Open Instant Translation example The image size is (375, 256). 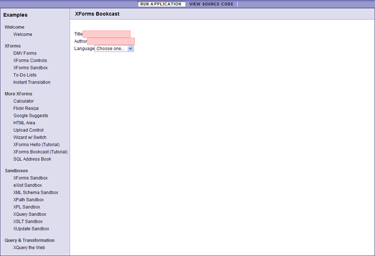point(32,82)
